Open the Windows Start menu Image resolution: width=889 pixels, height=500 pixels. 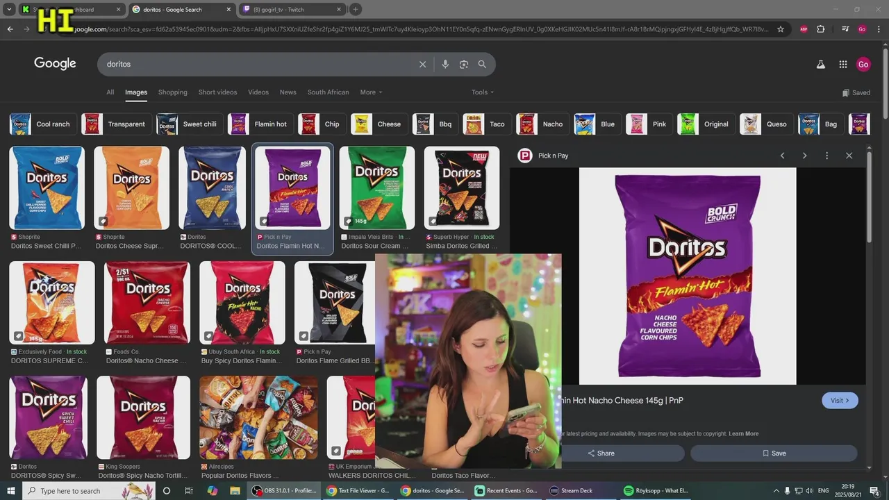coord(10,491)
